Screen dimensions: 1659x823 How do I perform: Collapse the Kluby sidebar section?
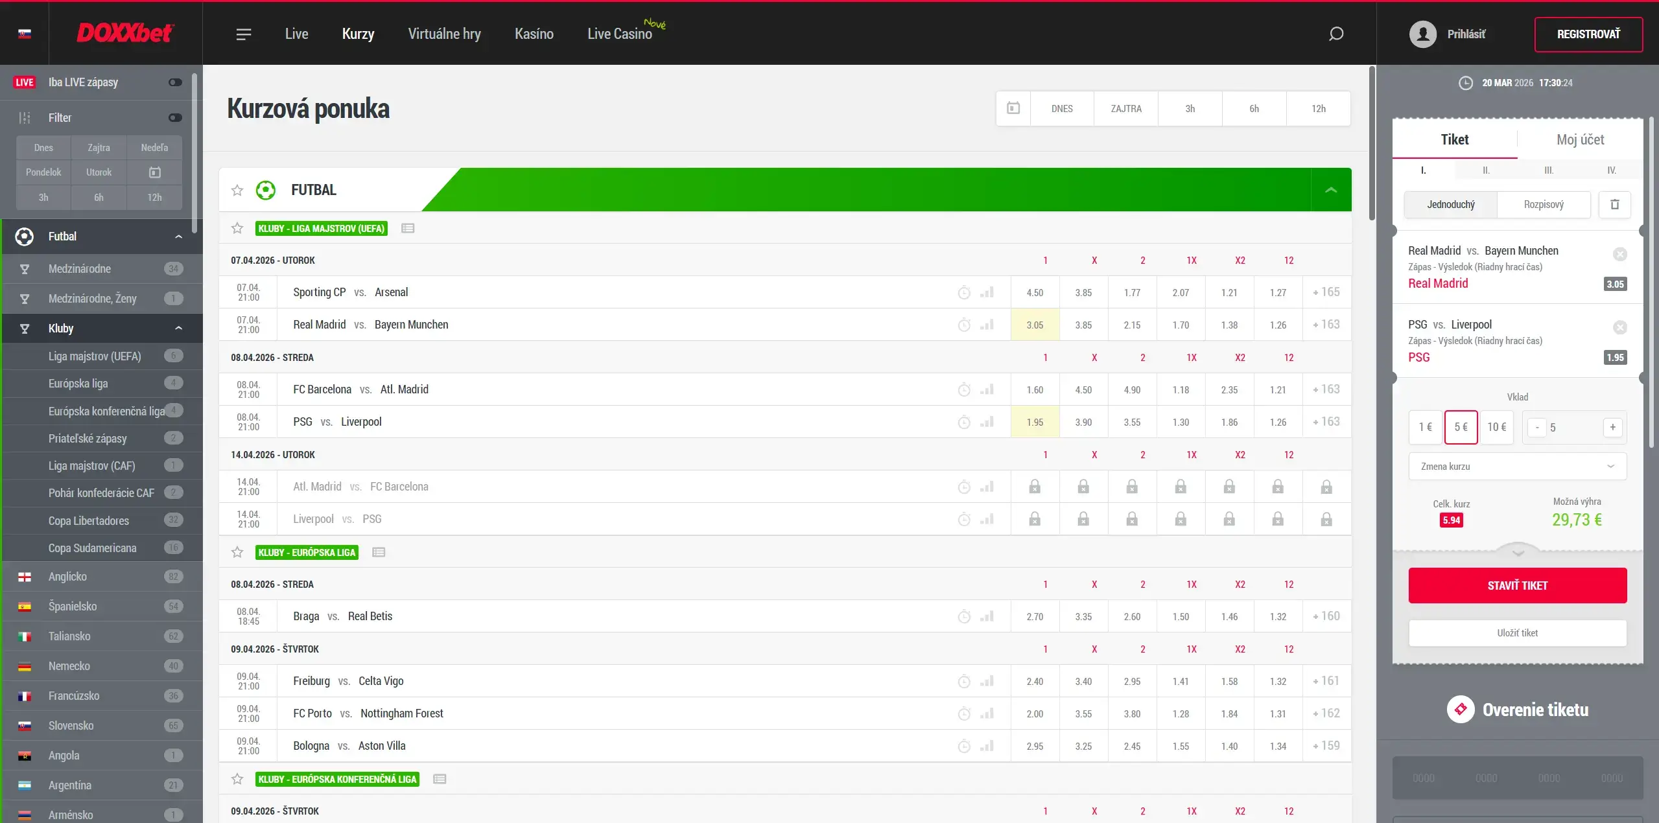tap(178, 329)
